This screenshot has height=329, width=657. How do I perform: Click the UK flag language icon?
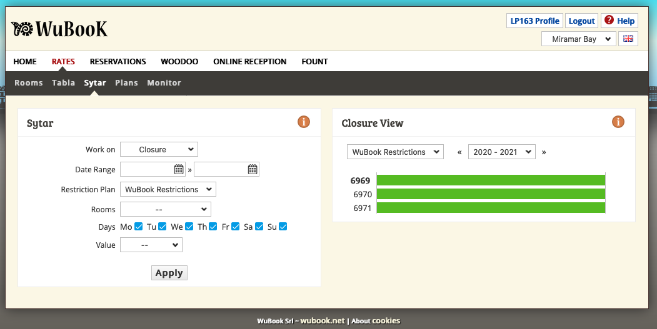pyautogui.click(x=628, y=39)
